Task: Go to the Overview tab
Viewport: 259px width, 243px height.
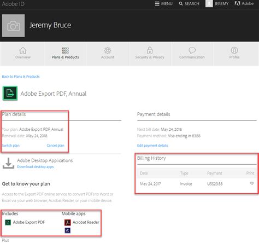Action: pos(23,53)
